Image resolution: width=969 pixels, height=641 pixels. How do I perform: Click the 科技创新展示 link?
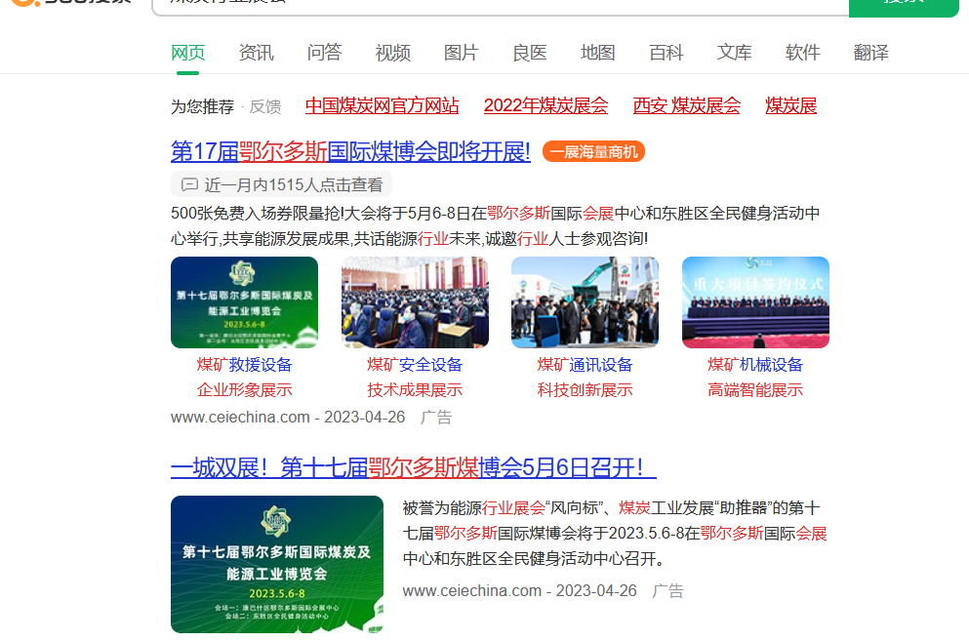click(x=585, y=390)
